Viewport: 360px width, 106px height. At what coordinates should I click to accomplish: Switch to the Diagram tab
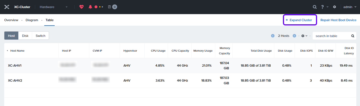pyautogui.click(x=32, y=20)
